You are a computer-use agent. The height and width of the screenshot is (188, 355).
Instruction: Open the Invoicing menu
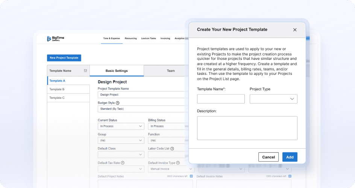[165, 38]
